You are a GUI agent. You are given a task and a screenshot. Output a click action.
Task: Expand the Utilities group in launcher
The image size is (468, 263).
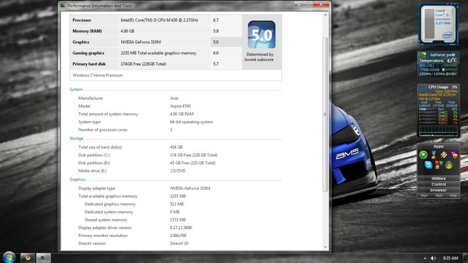click(438, 178)
